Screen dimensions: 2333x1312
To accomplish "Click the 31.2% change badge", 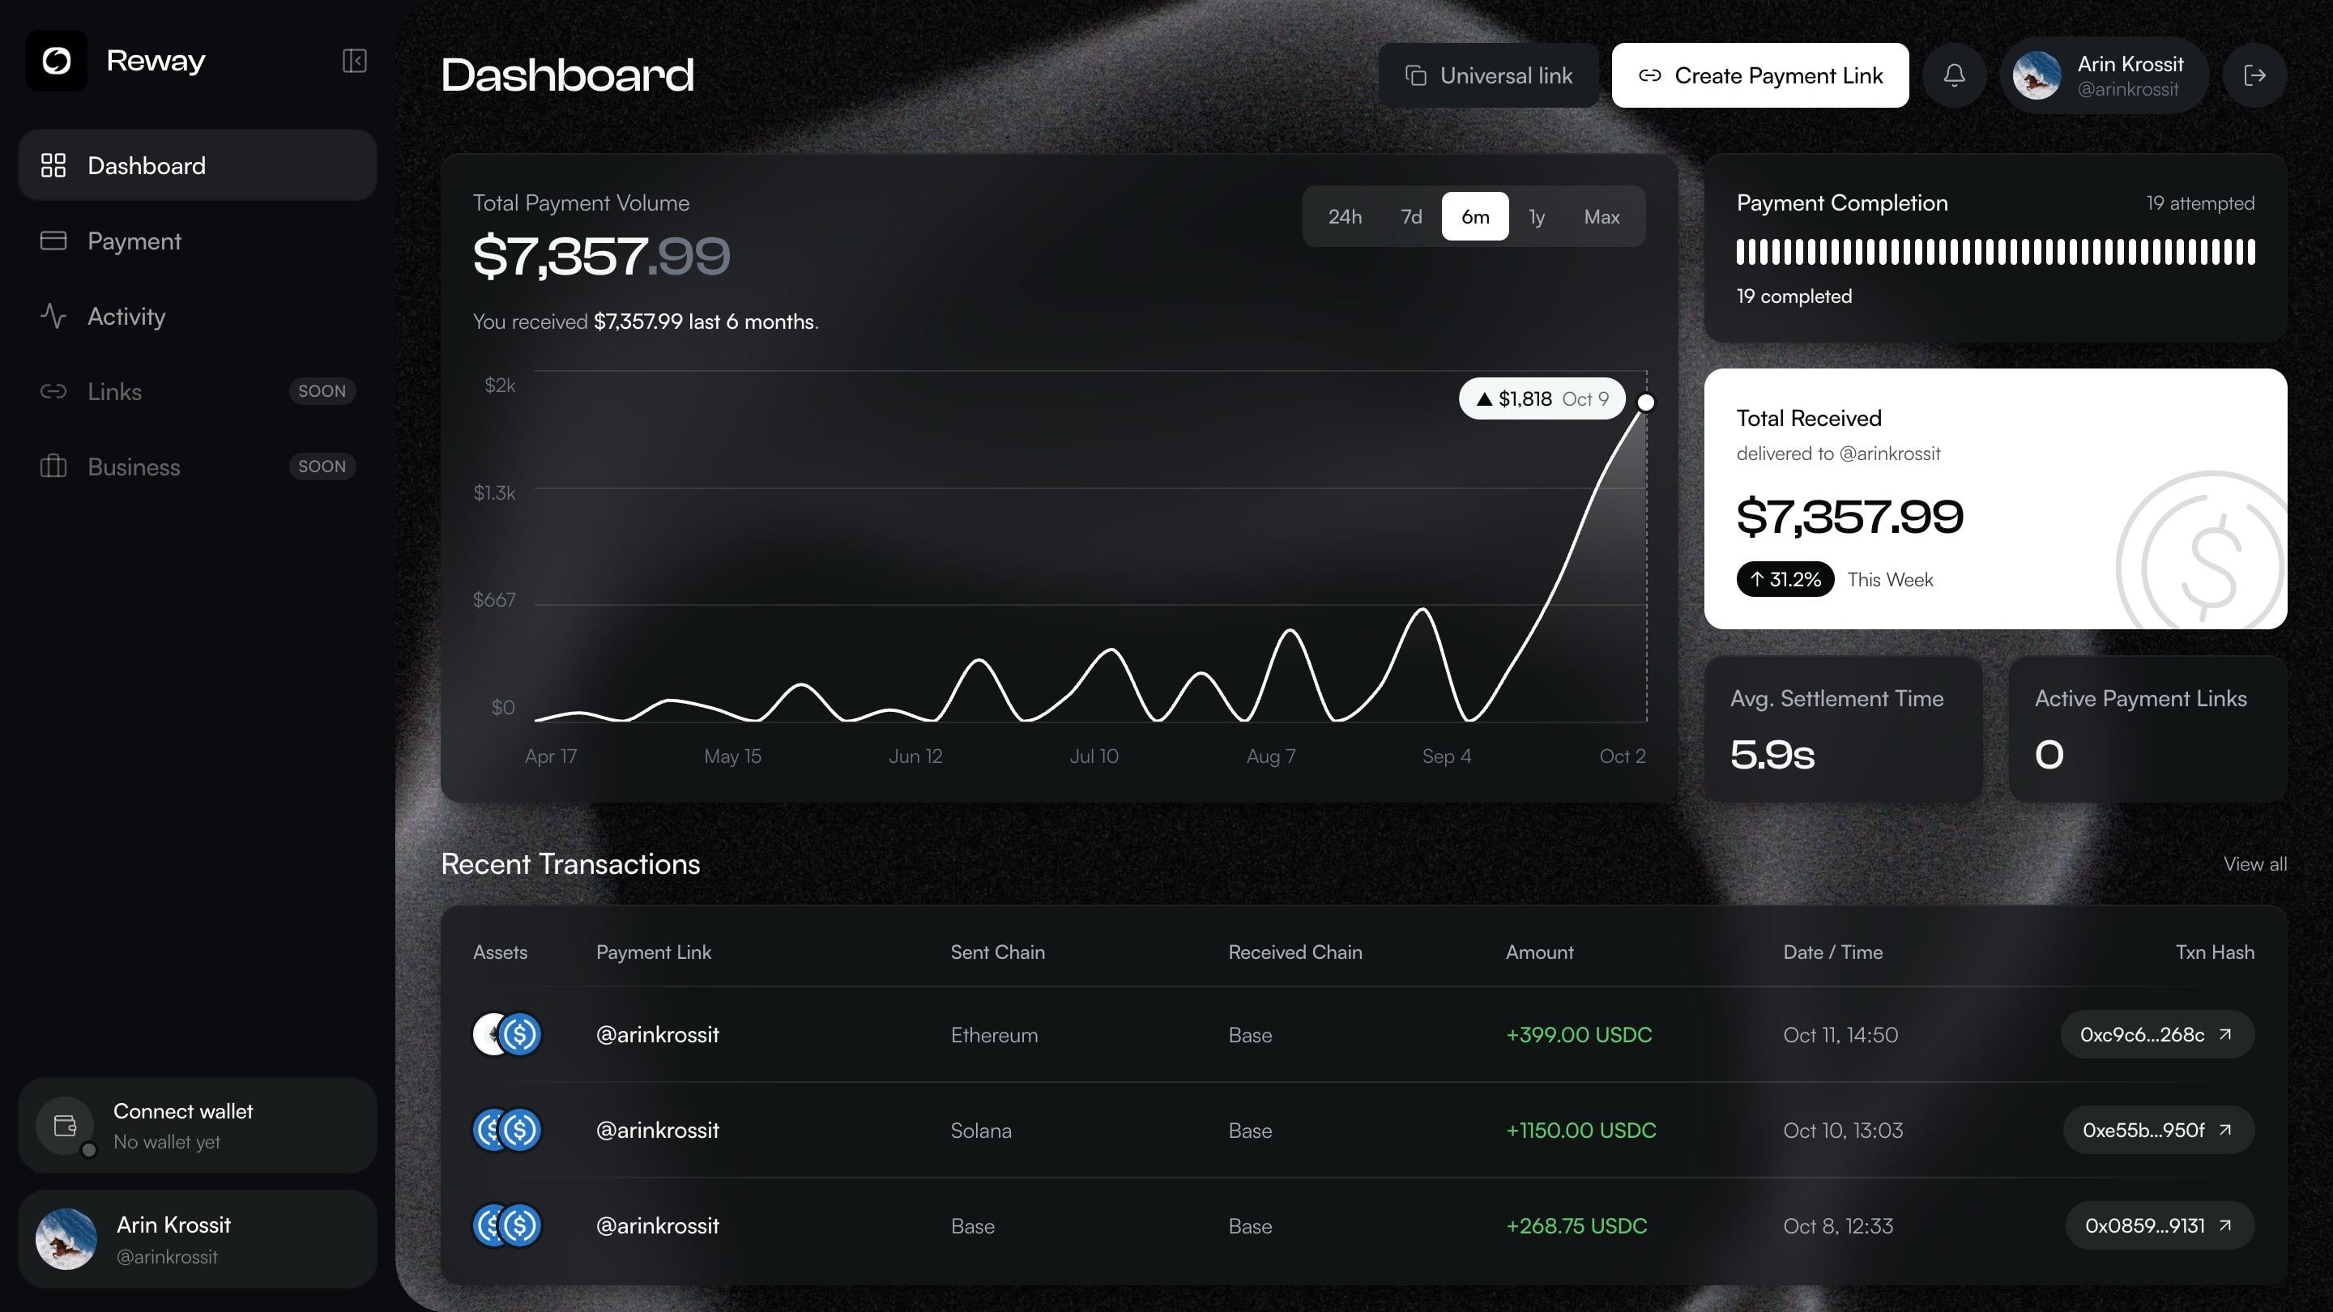I will click(x=1784, y=580).
